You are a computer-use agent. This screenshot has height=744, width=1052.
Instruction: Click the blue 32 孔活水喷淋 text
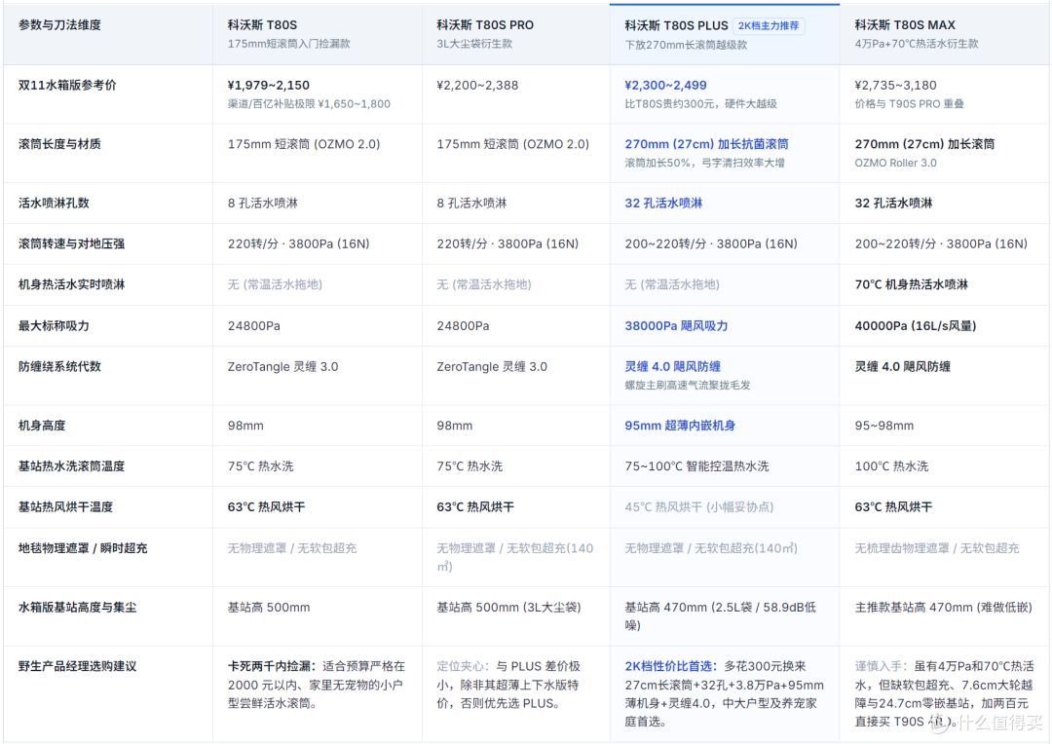pyautogui.click(x=663, y=203)
